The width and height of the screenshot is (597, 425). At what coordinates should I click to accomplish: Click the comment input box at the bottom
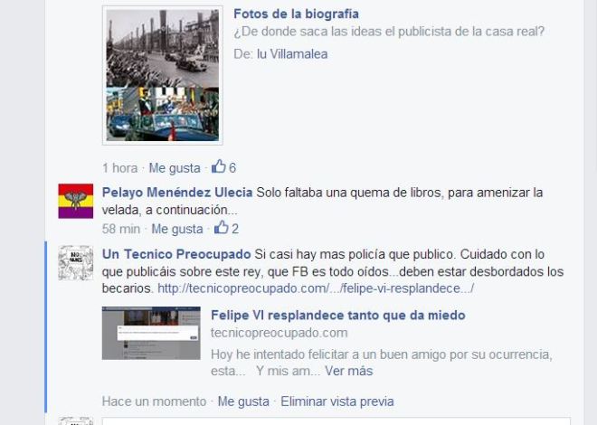click(x=336, y=420)
